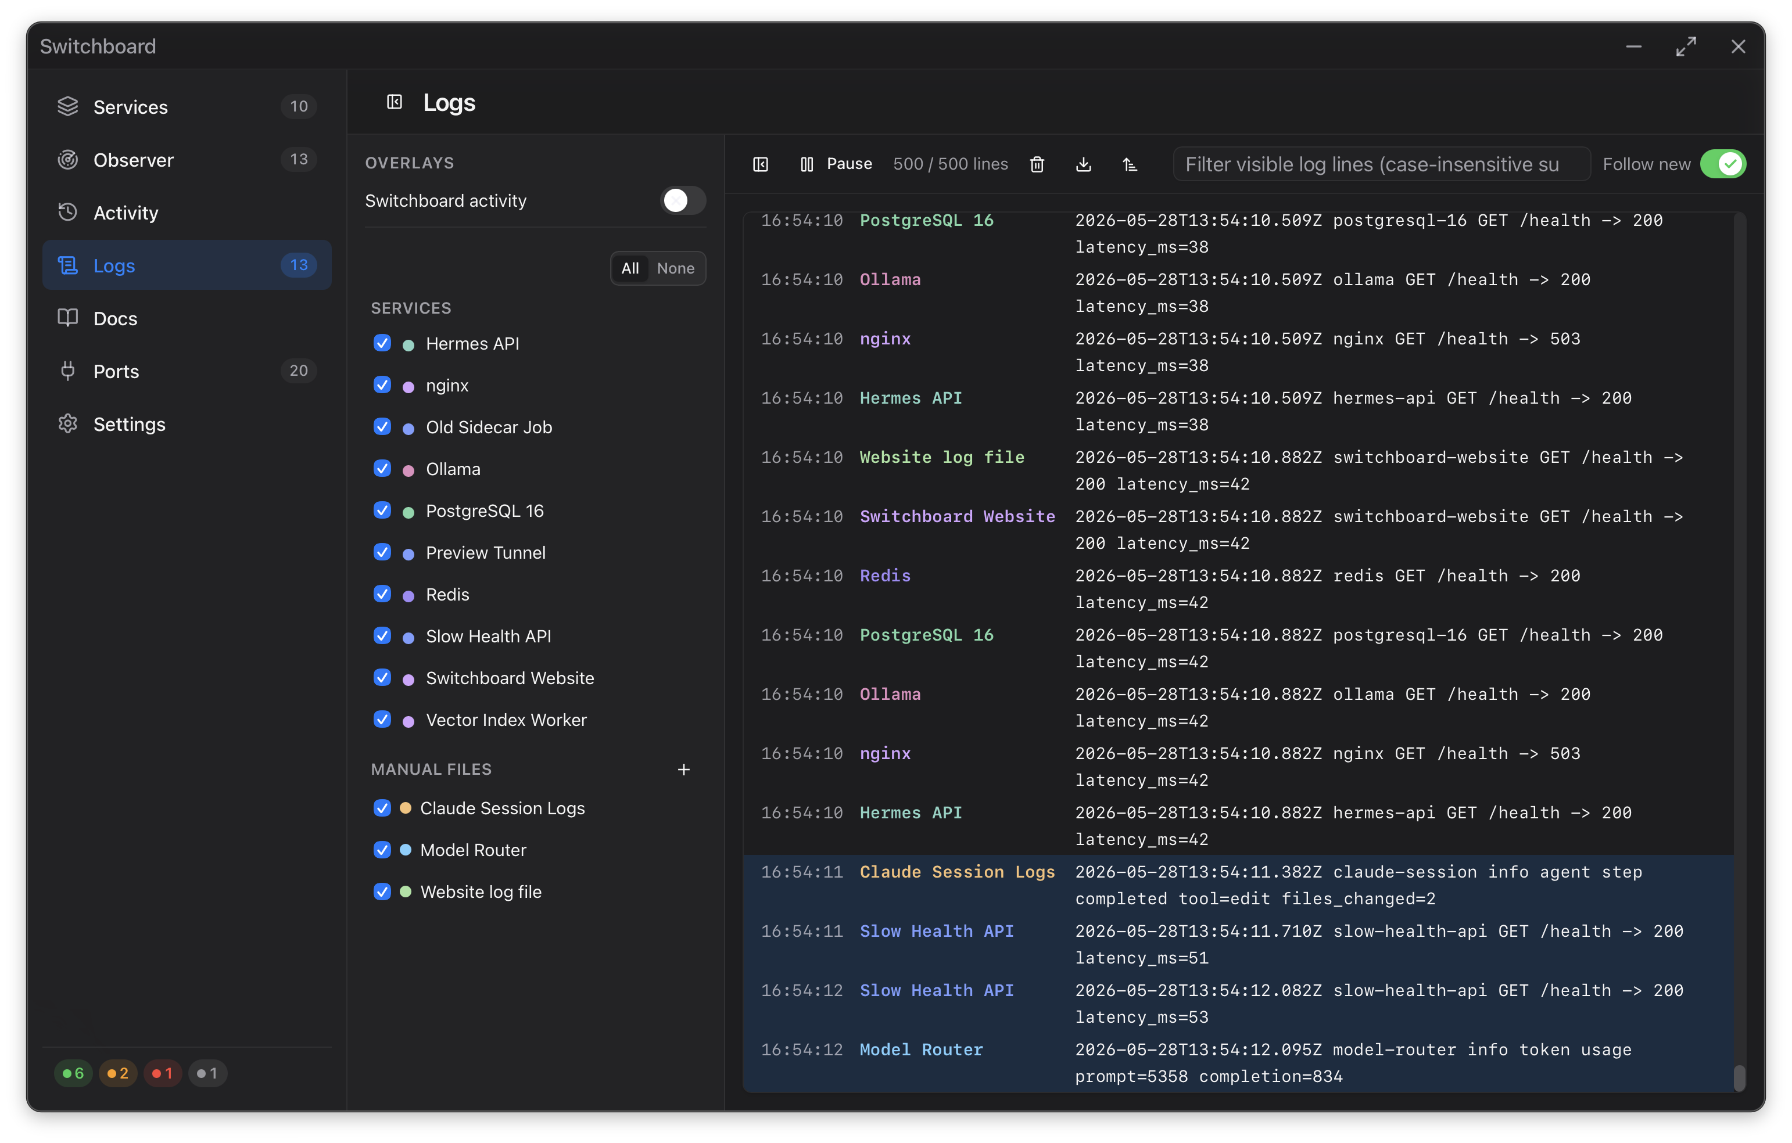Uncheck the Hermes API checkbox
Viewport: 1792px width, 1143px height.
[x=382, y=343]
